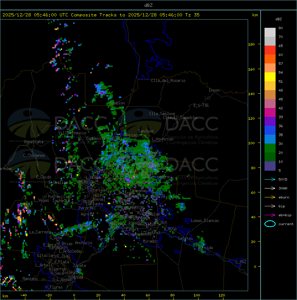Screen dimensions: 297x300
Task: Click the 'Composite Tracks' timestamp header line
Action: point(101,15)
